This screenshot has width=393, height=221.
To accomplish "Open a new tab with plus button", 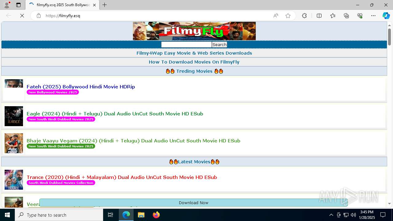I will point(105,5).
